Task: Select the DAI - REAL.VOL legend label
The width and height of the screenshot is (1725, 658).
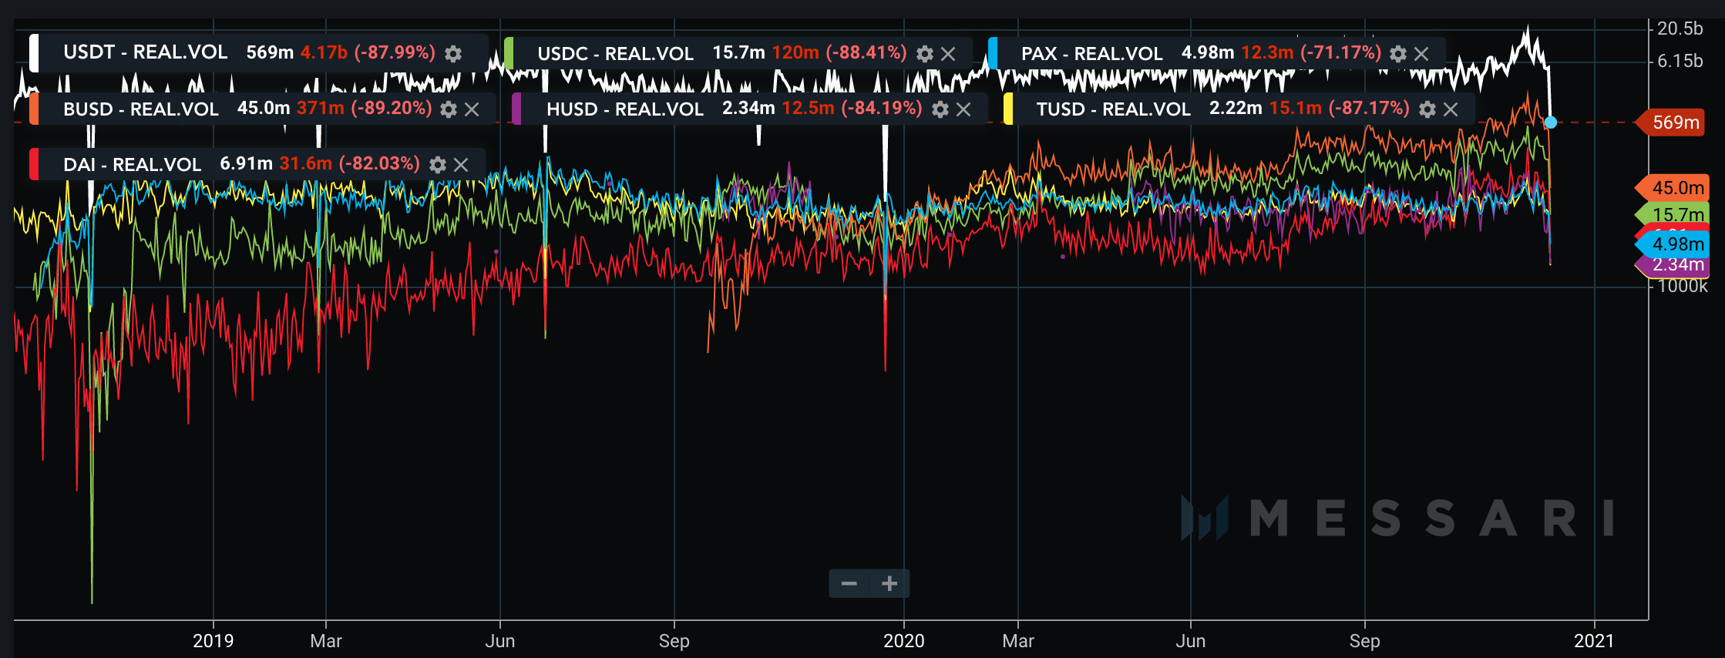Action: (132, 165)
